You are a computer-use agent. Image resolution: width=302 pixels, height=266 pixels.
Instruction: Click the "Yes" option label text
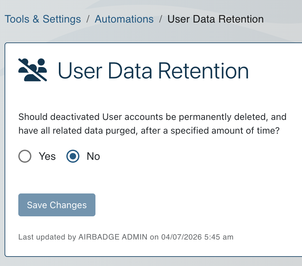(x=47, y=157)
